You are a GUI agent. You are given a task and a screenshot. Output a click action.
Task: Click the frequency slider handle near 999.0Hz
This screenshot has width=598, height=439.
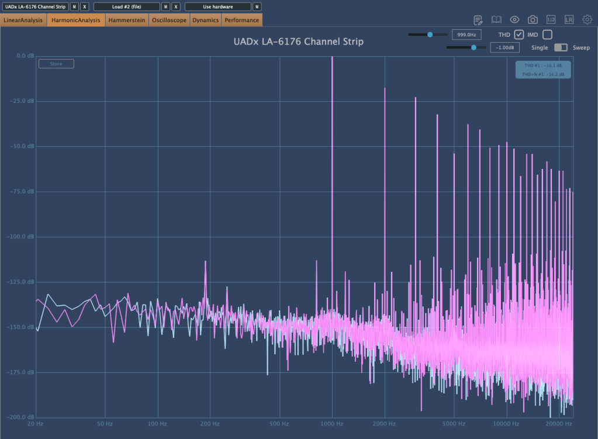click(x=430, y=34)
